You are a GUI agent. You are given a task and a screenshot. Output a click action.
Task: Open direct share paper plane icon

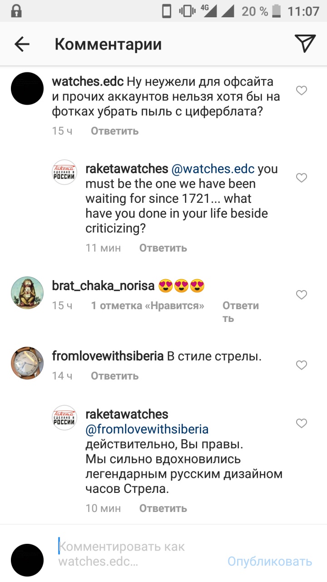(x=305, y=44)
